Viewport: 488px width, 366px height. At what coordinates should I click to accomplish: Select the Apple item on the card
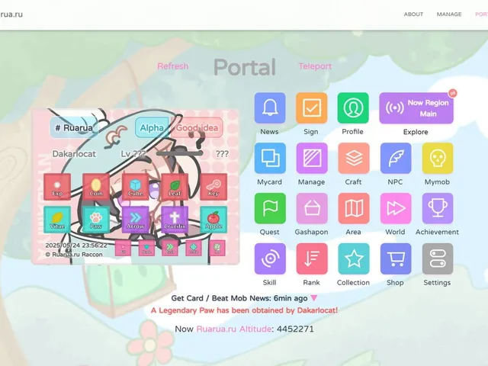coord(213,219)
